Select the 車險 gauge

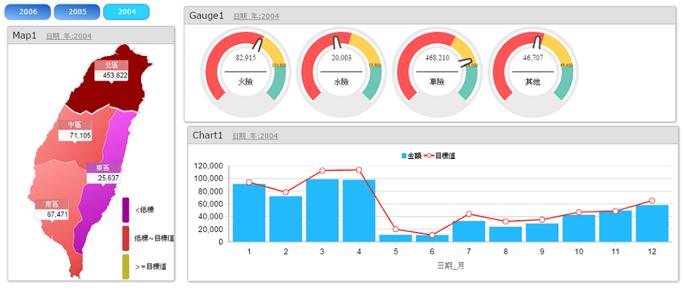[x=437, y=72]
